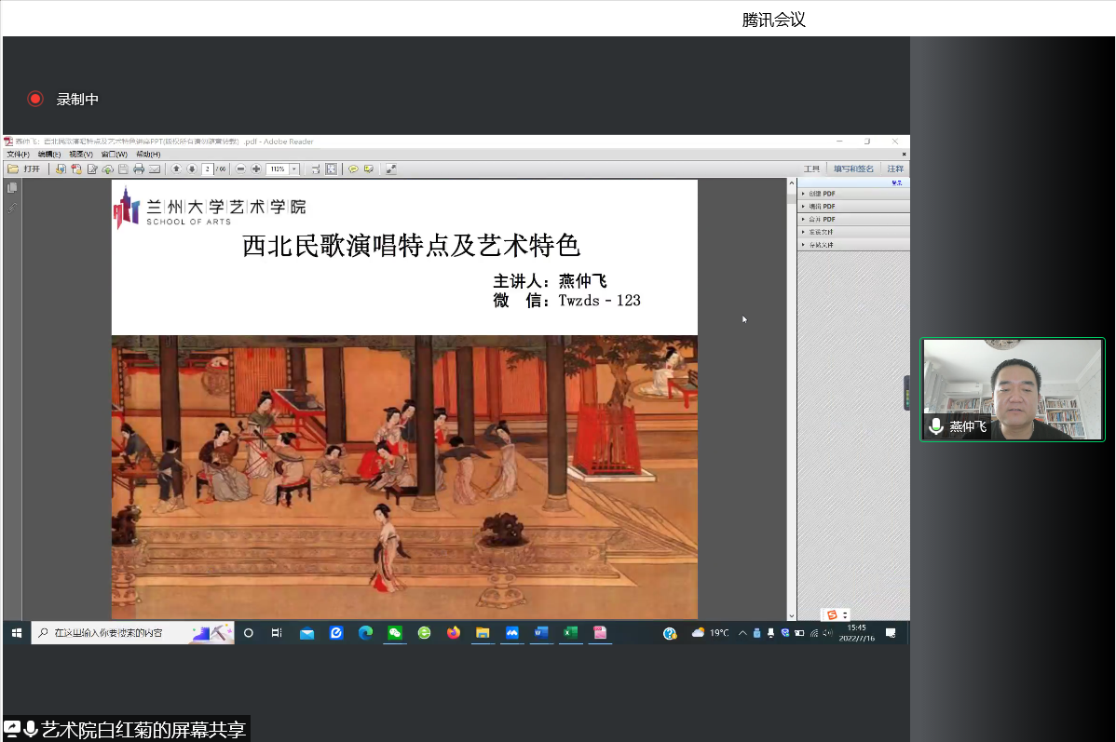Go to next page with down arrow
1116x742 pixels.
point(192,169)
